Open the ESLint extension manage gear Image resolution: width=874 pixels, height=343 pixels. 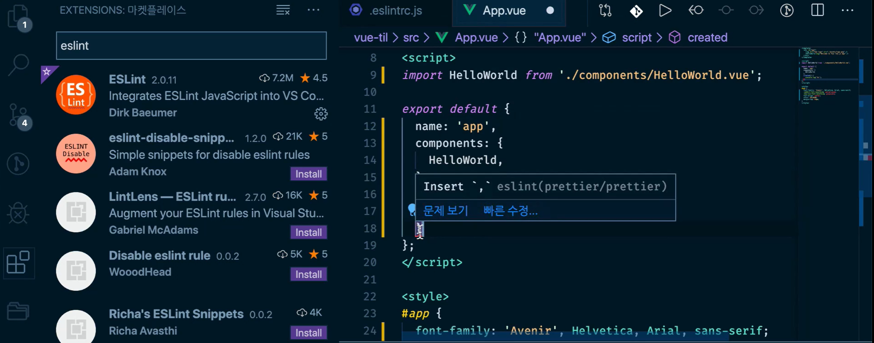click(x=321, y=114)
